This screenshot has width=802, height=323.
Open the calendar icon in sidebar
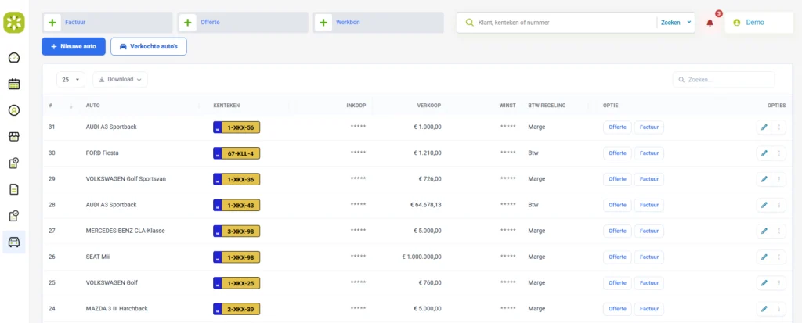(14, 84)
